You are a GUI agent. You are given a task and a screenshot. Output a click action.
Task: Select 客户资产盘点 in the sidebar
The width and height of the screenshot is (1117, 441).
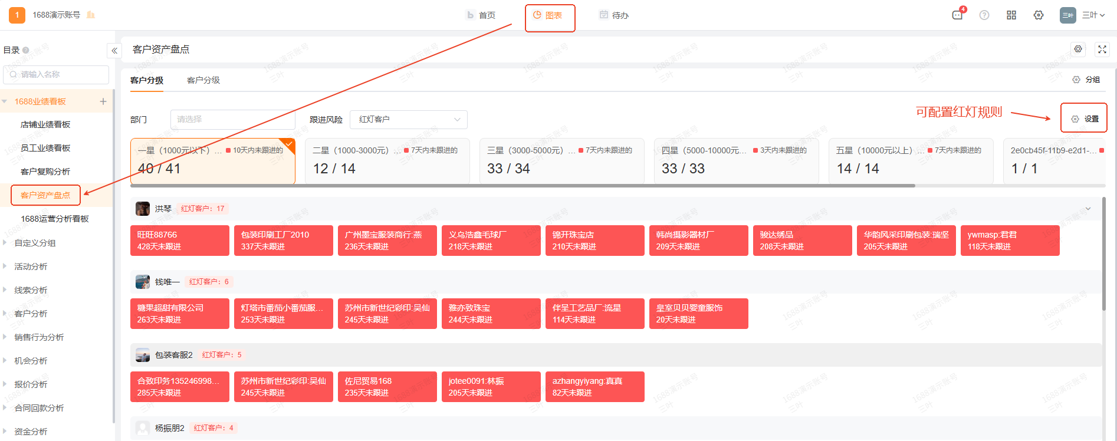tap(45, 195)
